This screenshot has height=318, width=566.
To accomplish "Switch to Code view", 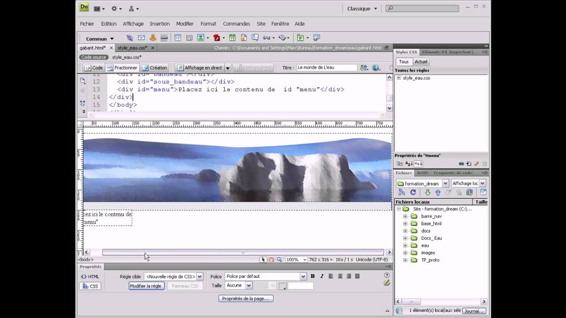I will click(93, 68).
